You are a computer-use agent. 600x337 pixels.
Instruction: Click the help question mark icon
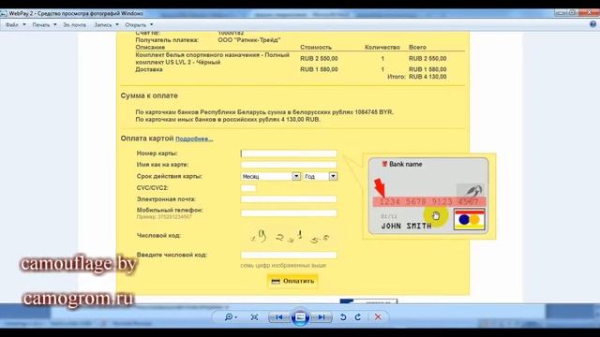(592, 24)
